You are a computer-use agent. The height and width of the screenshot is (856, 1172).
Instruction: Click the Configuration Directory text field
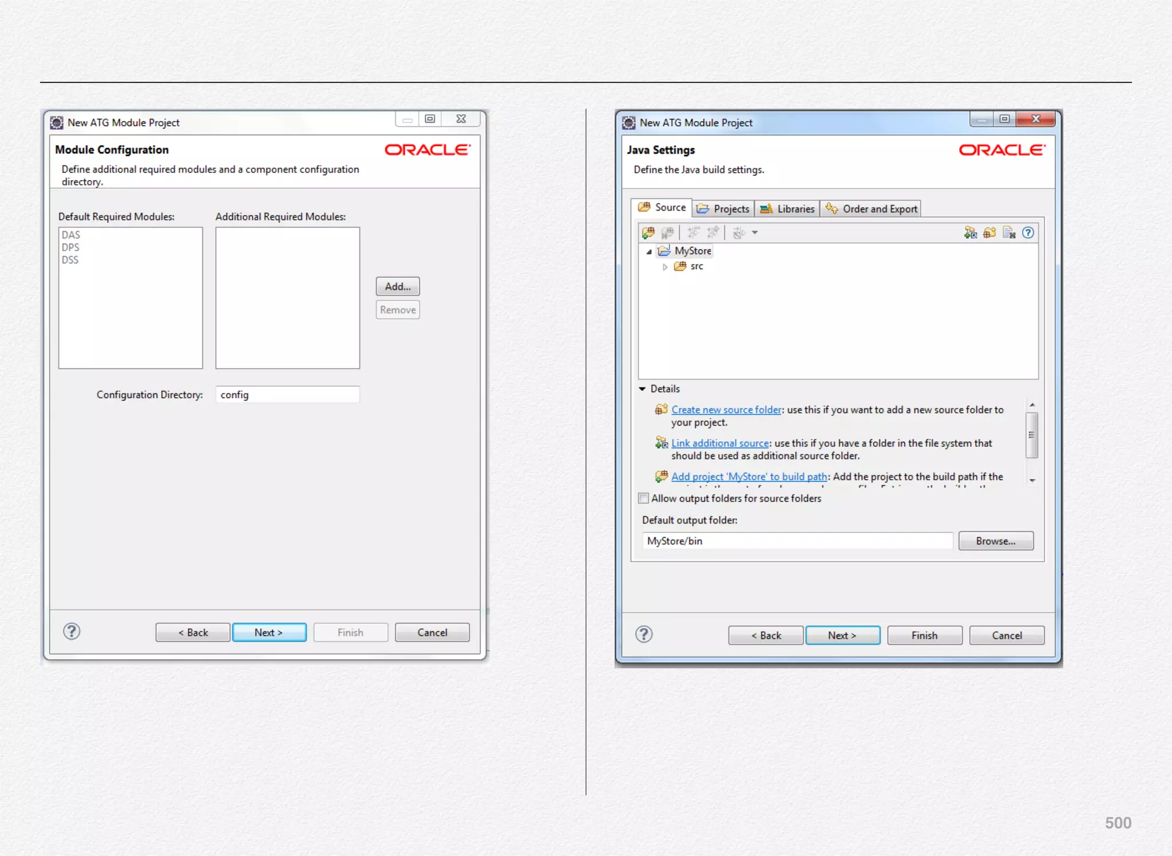[287, 395]
